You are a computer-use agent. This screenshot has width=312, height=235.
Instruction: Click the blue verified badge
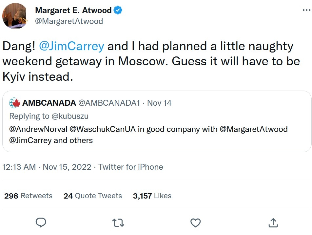point(118,10)
